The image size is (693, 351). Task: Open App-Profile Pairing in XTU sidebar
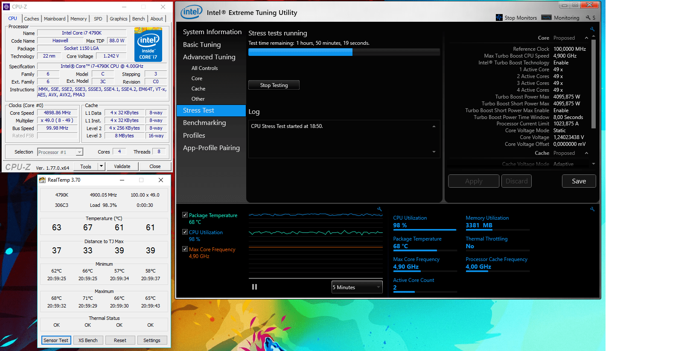point(211,148)
